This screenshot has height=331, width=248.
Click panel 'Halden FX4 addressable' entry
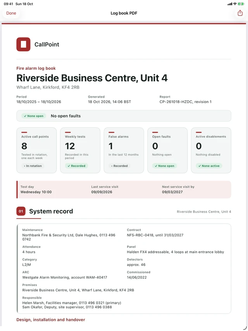click(176, 252)
